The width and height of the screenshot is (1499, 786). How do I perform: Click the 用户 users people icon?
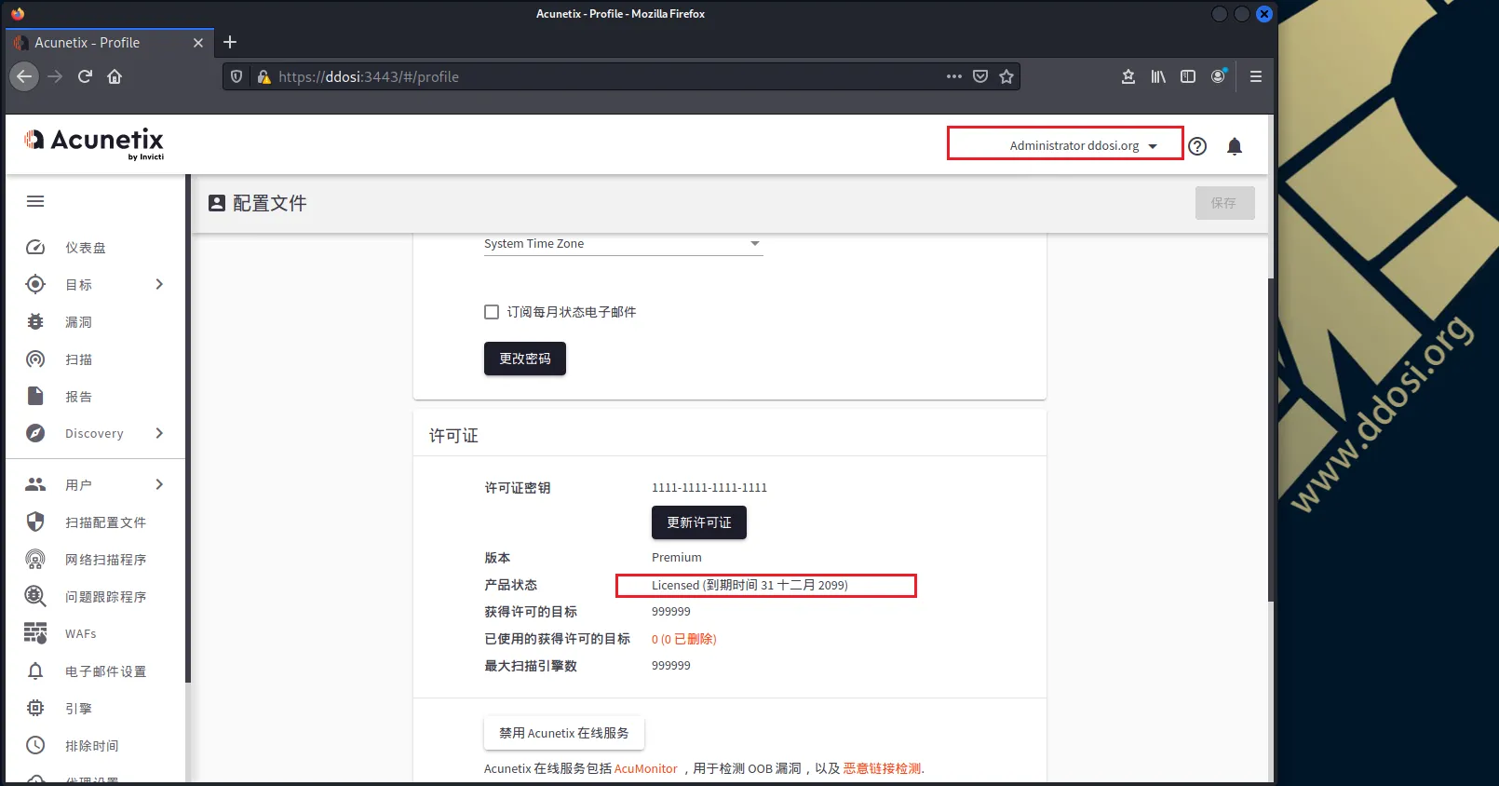pos(35,484)
